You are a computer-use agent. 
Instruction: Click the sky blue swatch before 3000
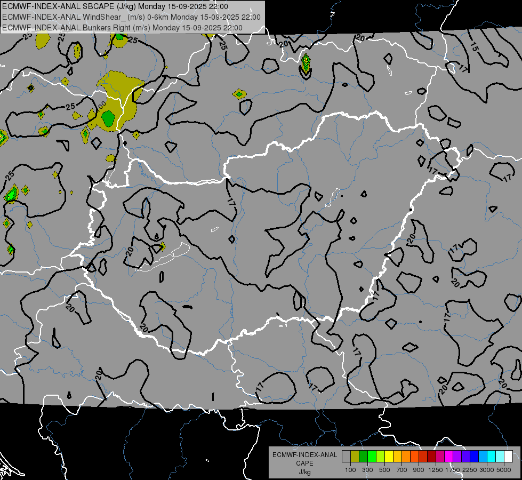pyautogui.click(x=483, y=457)
